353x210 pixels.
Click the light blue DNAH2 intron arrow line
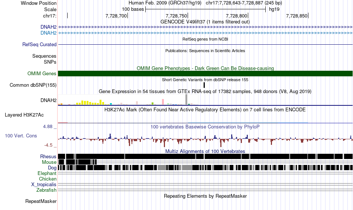(x=205, y=33)
